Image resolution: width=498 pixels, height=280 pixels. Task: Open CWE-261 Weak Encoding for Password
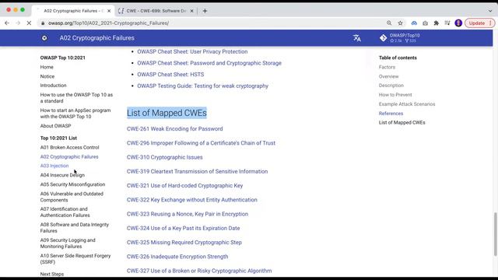[174, 128]
